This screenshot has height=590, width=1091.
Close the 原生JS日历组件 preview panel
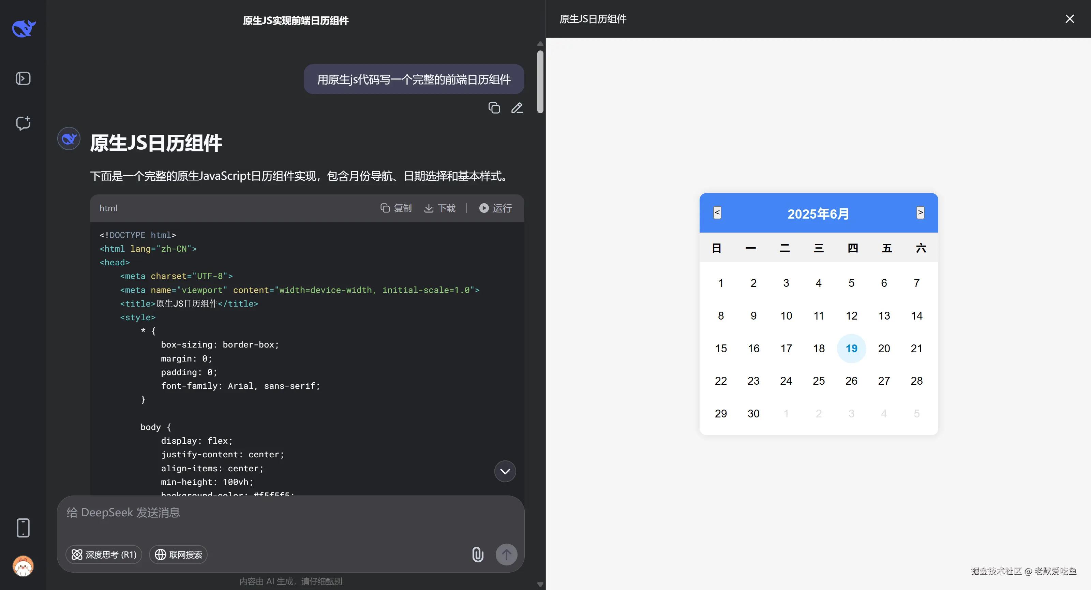1070,19
